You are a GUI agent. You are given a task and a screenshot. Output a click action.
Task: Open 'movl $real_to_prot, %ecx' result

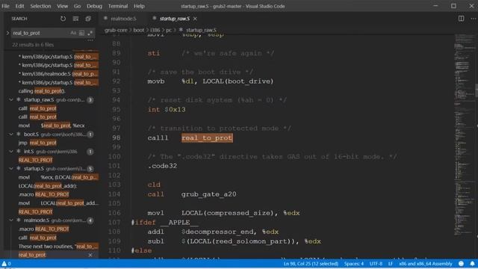pyautogui.click(x=52, y=126)
